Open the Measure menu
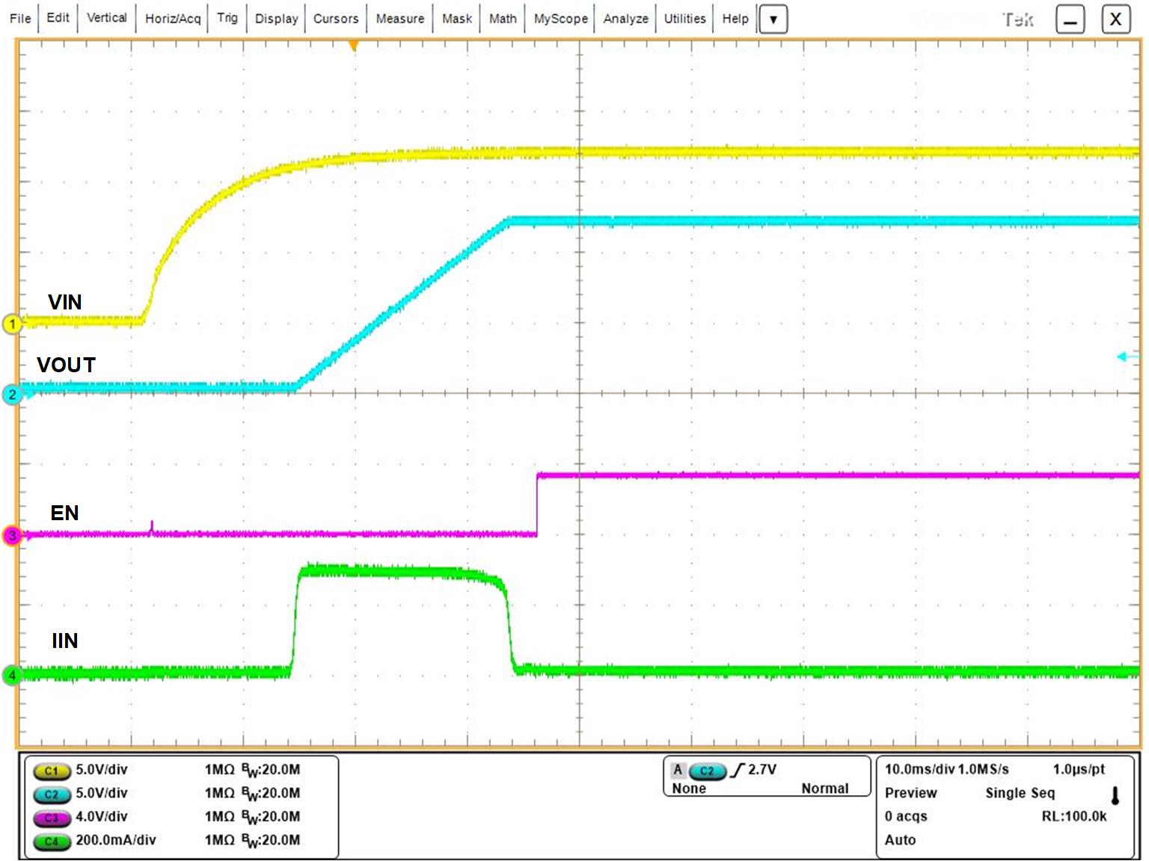 [401, 18]
